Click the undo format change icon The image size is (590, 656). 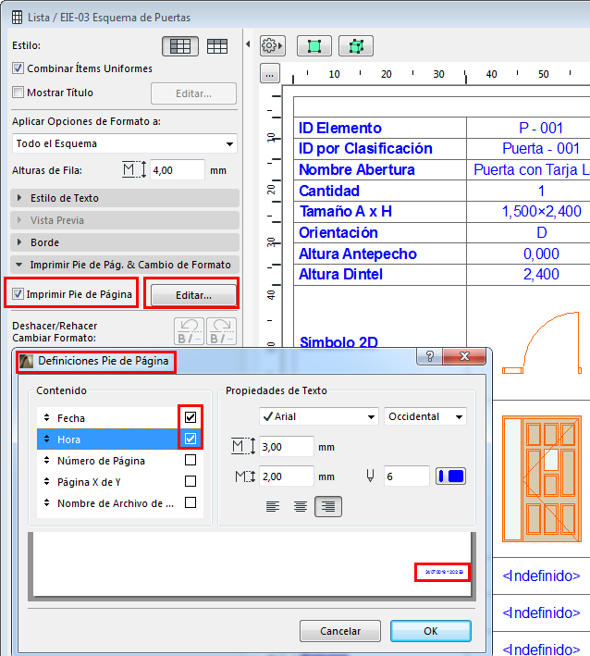(189, 331)
